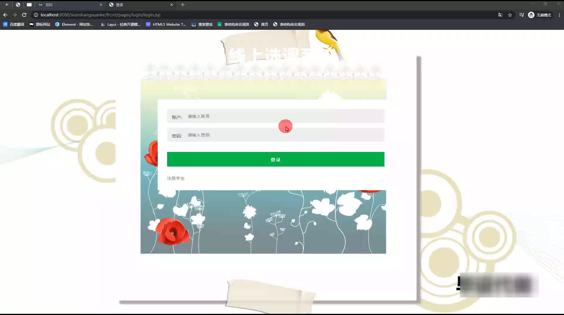The height and width of the screenshot is (315, 564).
Task: Open a new browser tab
Action: click(183, 5)
